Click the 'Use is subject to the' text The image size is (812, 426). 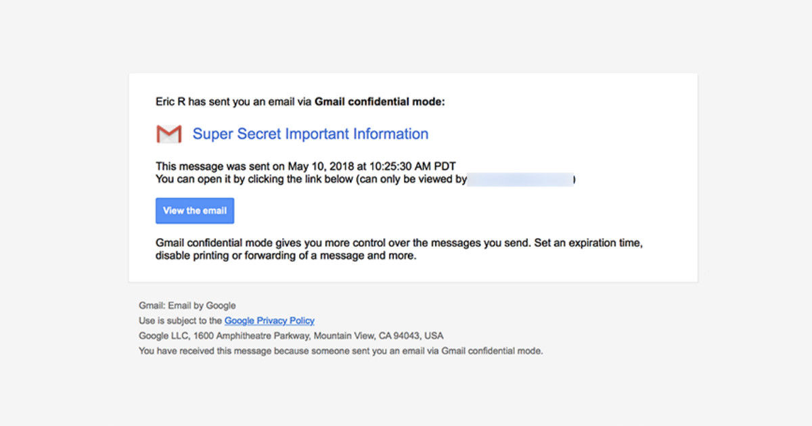[181, 321]
